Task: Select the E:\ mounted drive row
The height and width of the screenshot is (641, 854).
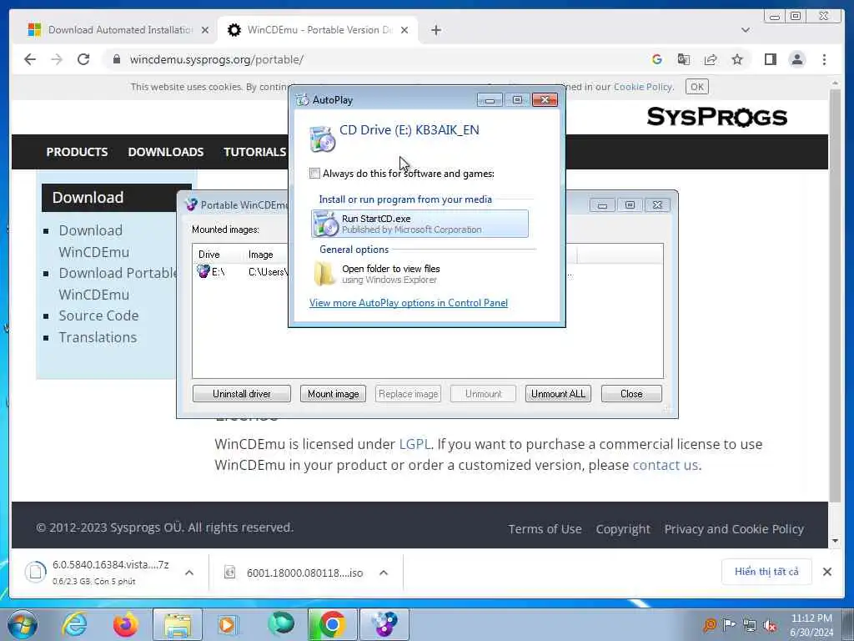Action: click(x=428, y=271)
